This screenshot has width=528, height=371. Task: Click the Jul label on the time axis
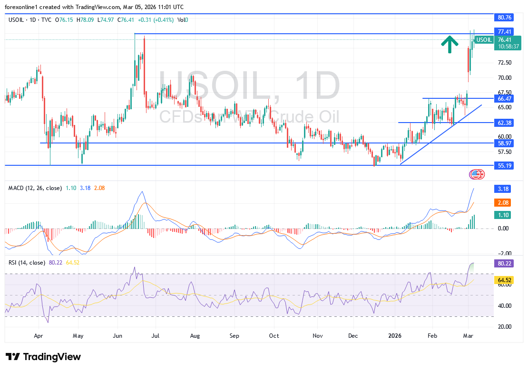(x=156, y=335)
